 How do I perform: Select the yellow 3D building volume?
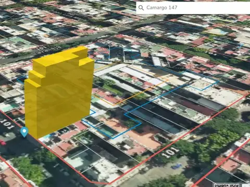click(59, 92)
